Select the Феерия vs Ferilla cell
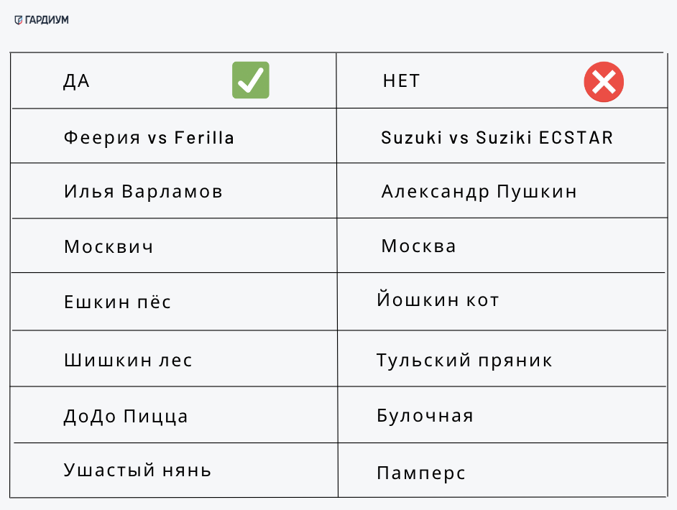 tap(149, 137)
